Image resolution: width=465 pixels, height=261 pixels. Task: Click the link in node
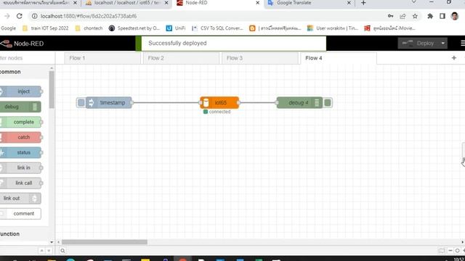tap(21, 167)
